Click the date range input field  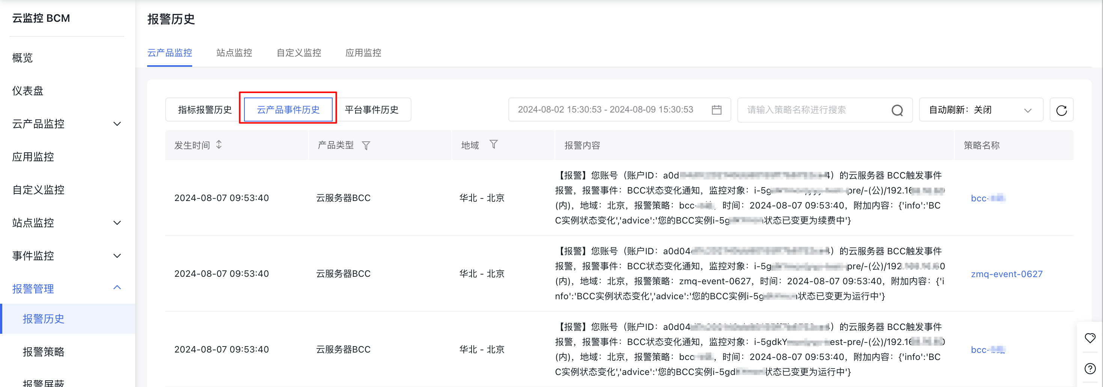[x=619, y=110]
